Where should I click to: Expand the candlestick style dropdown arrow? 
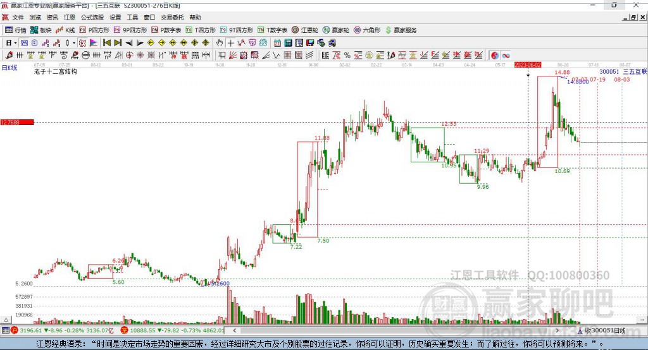(x=74, y=43)
